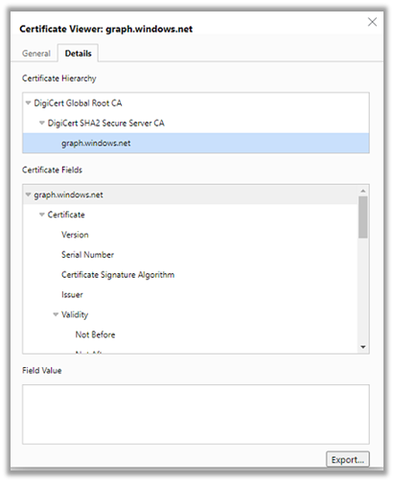Click the scroll-down arrow in Certificate Fields
Screen dimensions: 394x482
coord(363,347)
